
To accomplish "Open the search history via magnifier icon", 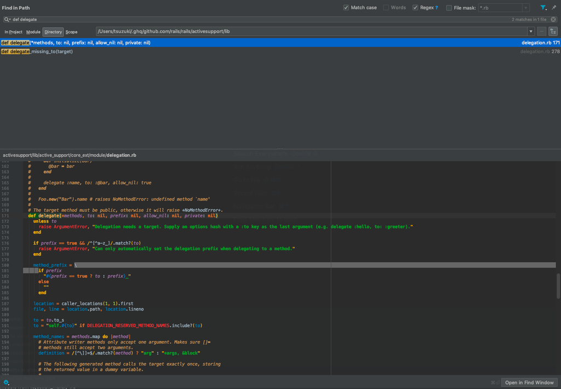I will (8, 19).
